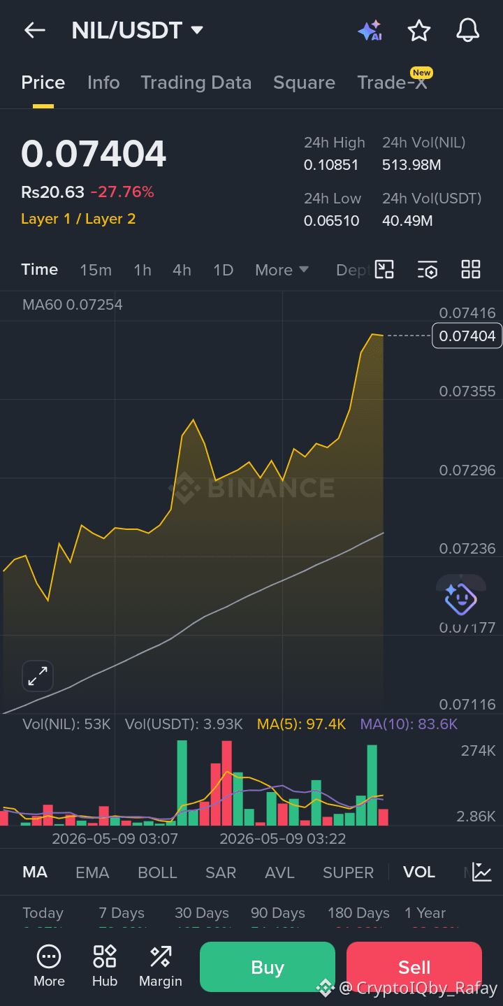Open the Square tab
The width and height of the screenshot is (503, 1006).
coord(304,82)
